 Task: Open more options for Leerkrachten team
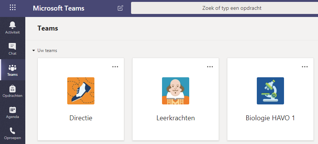(210, 67)
